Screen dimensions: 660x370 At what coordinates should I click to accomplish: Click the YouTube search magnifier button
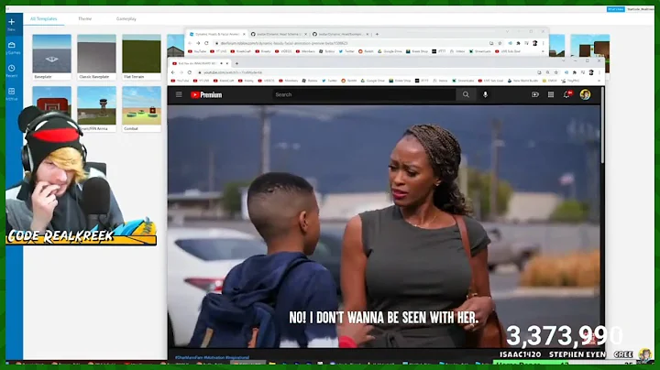pyautogui.click(x=466, y=94)
